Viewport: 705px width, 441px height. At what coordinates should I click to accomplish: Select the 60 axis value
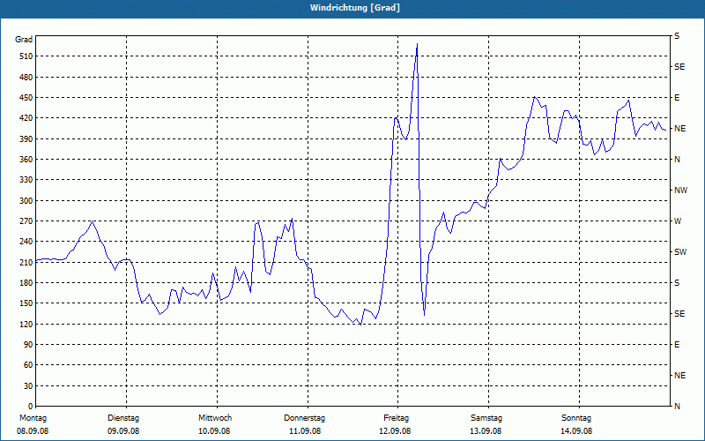tap(28, 365)
